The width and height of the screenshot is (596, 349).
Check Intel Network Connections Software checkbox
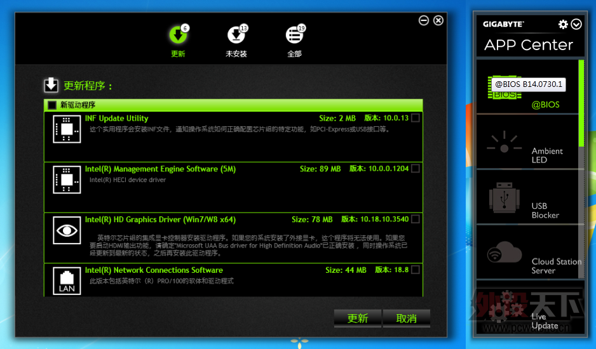point(416,270)
